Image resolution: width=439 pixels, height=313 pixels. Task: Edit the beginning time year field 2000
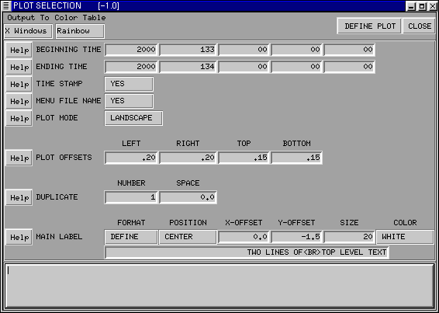click(131, 50)
